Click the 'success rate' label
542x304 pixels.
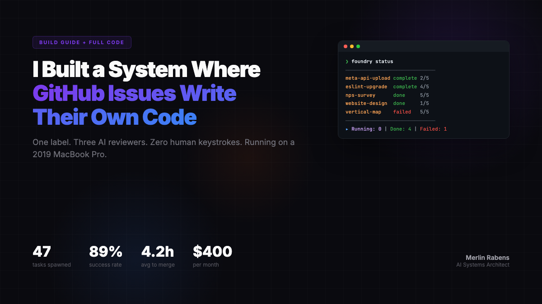click(x=105, y=265)
